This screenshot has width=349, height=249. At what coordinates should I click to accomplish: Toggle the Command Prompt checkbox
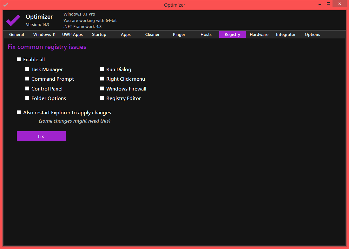(27, 79)
